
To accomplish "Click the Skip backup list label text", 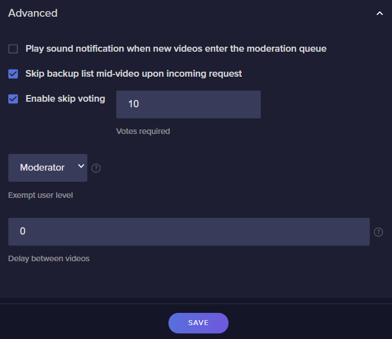I will point(133,74).
